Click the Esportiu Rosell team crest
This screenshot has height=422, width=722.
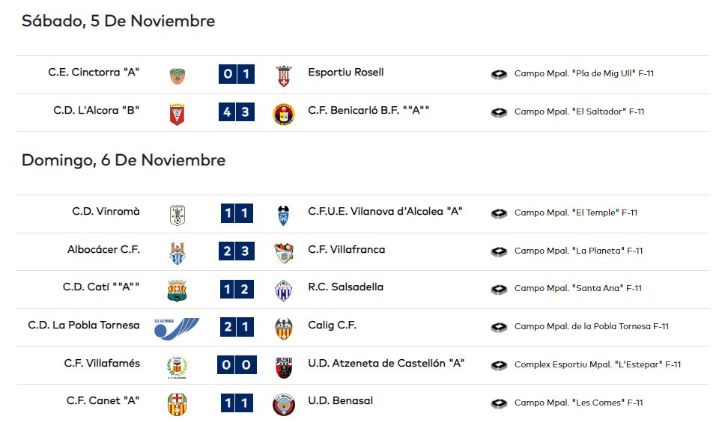click(x=284, y=76)
